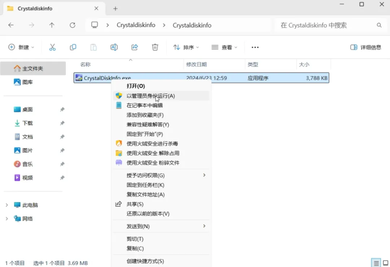Click the Delete trash icon in toolbar
The width and height of the screenshot is (390, 267).
pos(155,47)
